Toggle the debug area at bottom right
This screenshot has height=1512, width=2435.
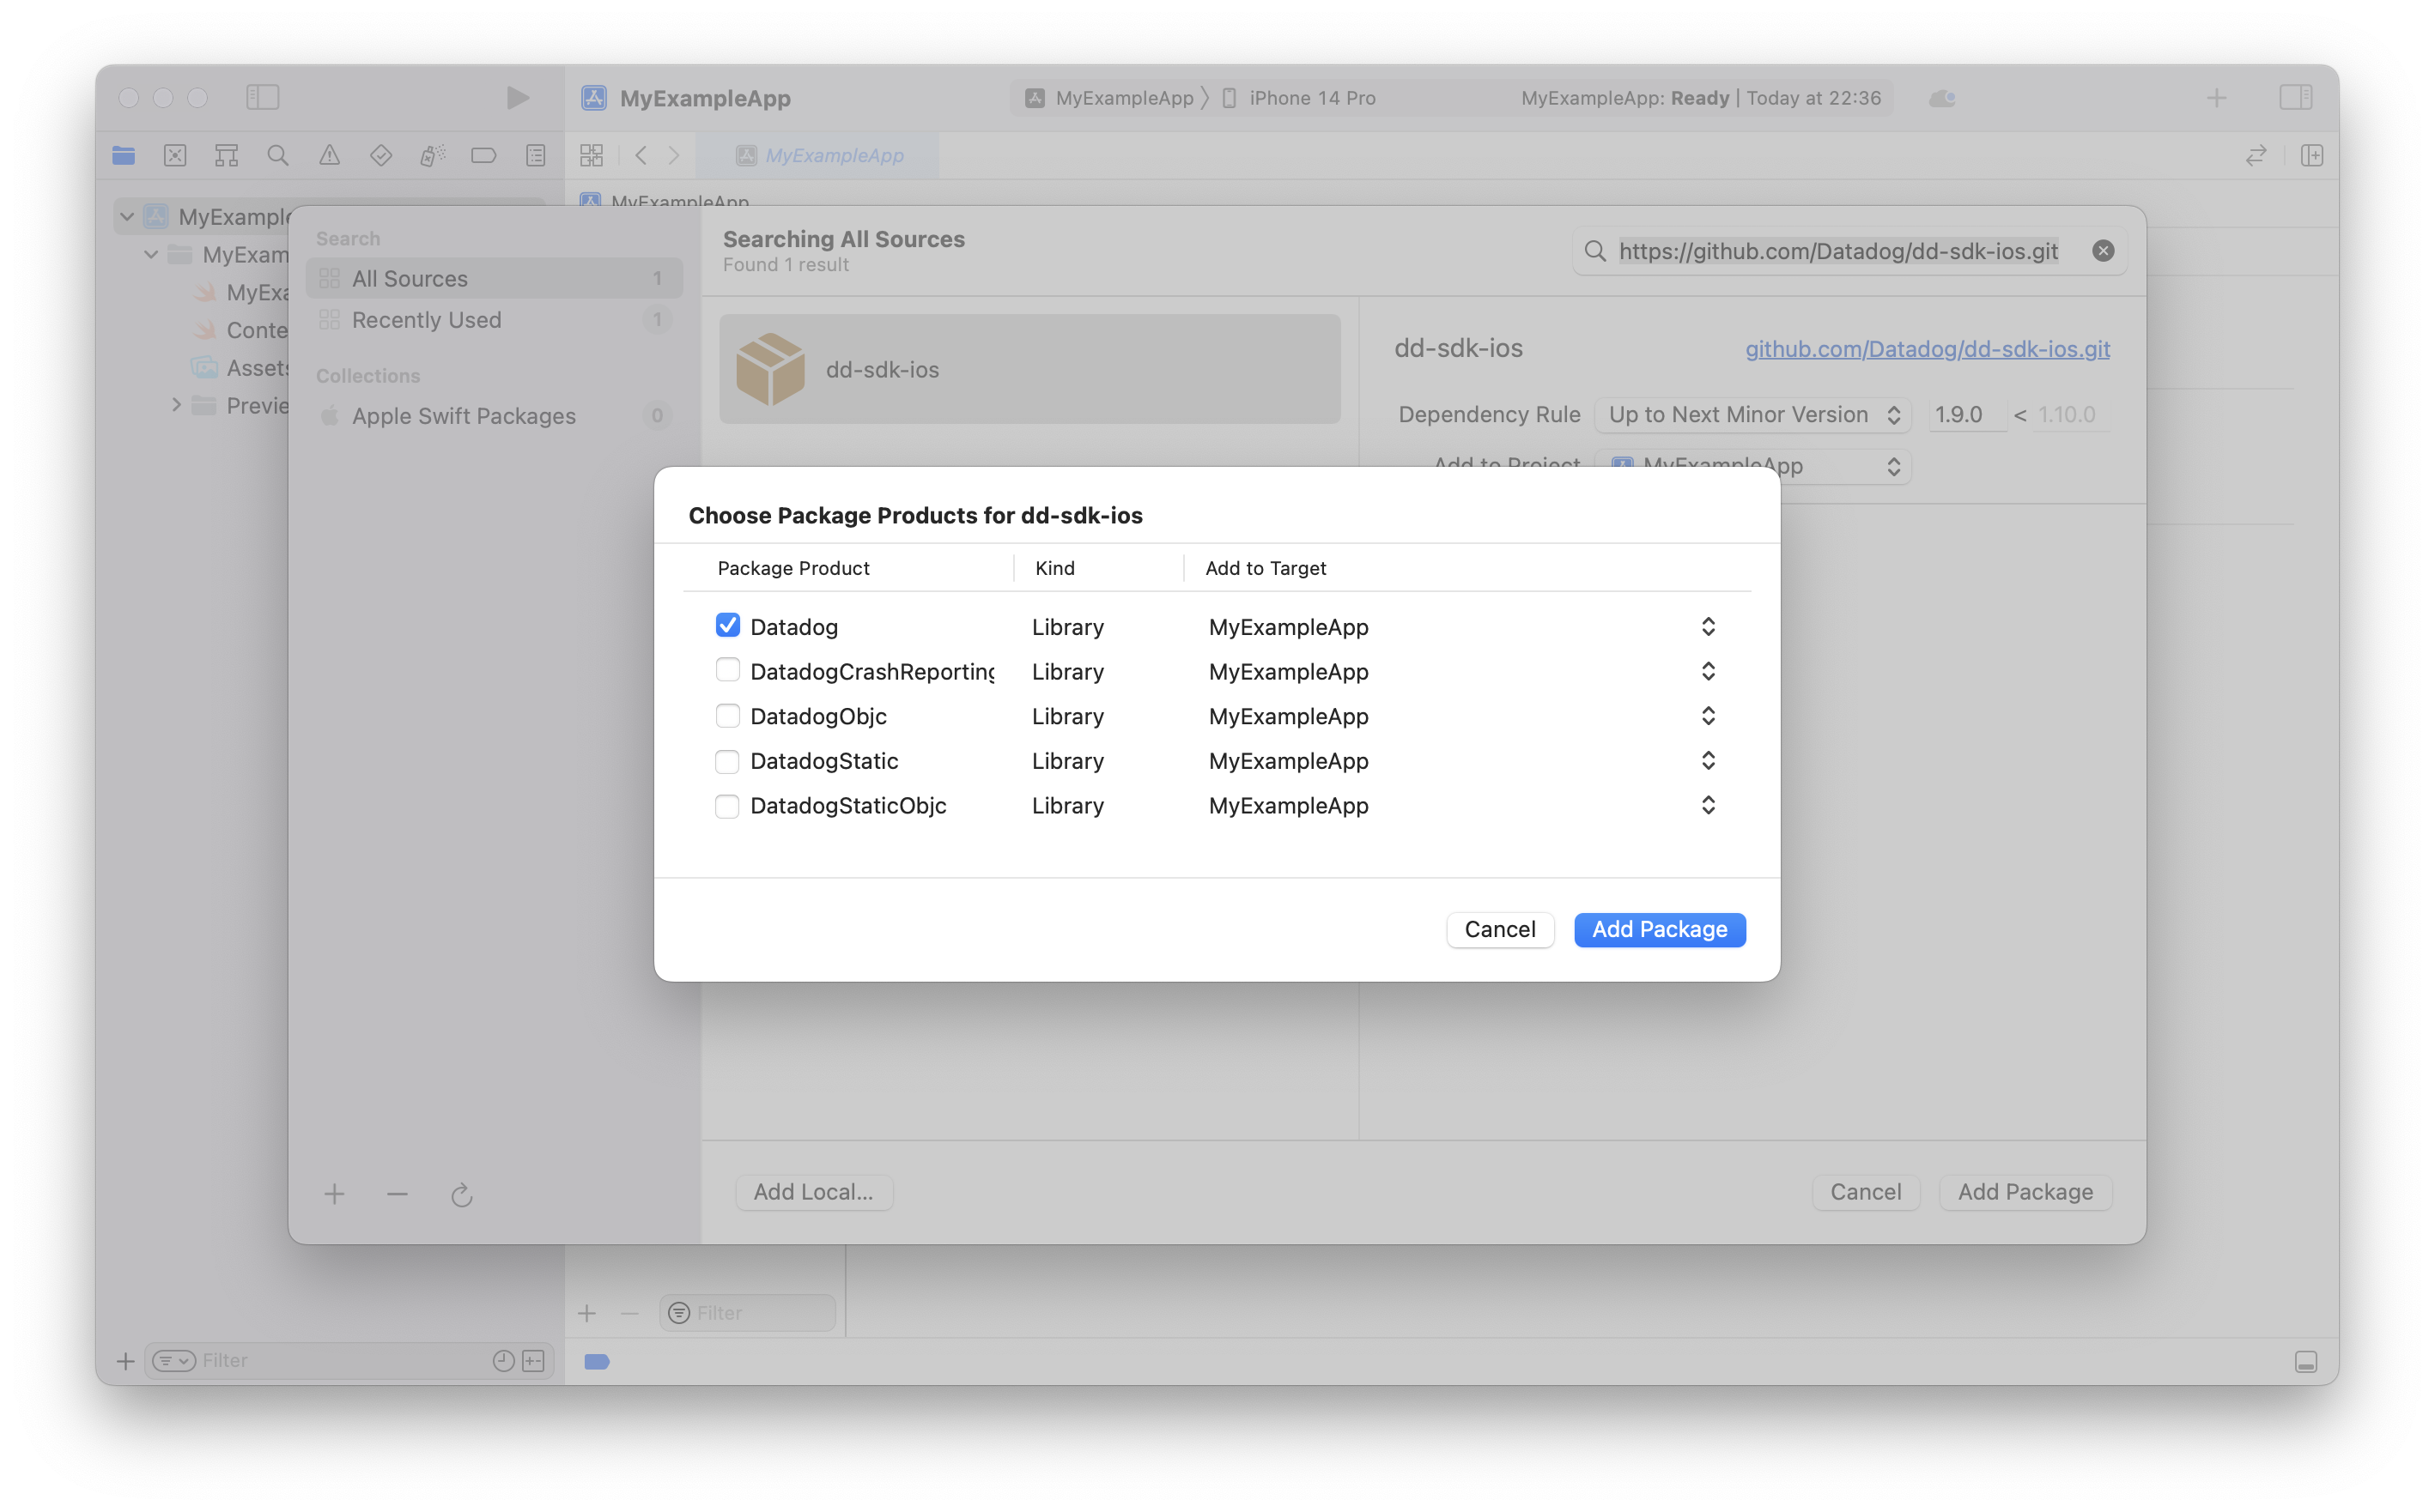coord(2306,1361)
